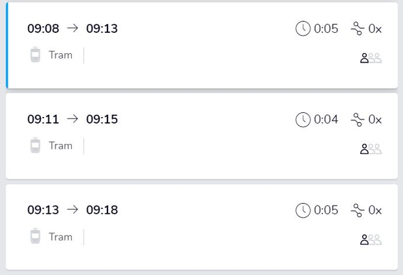Click occupancy indicator on 09:08 trip
403x275 pixels.
point(371,58)
